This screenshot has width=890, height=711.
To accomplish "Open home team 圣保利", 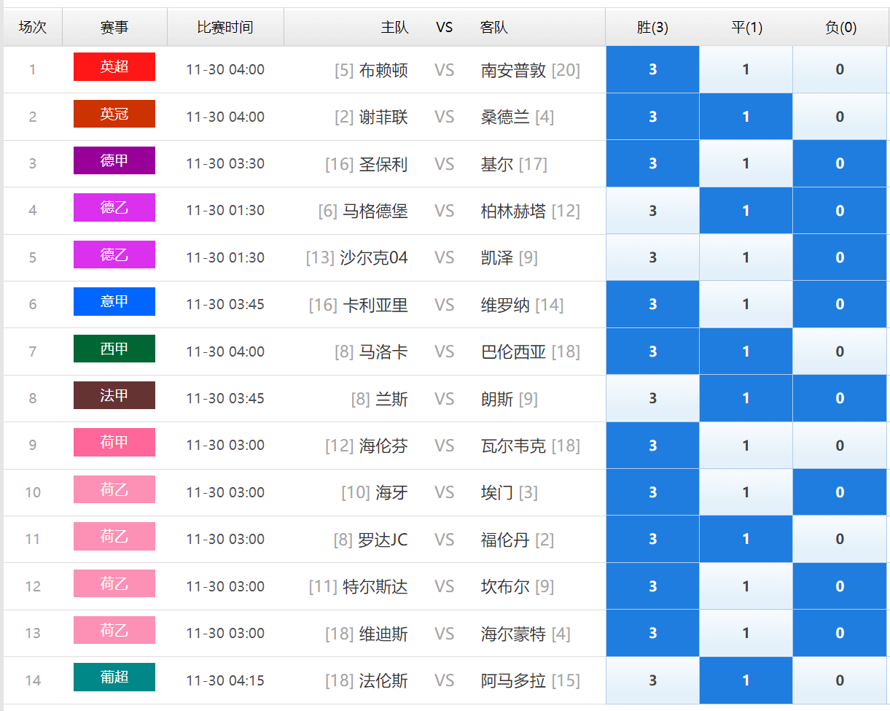I will tap(383, 164).
